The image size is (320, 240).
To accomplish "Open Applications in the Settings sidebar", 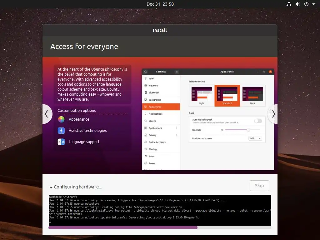I will coord(161,128).
